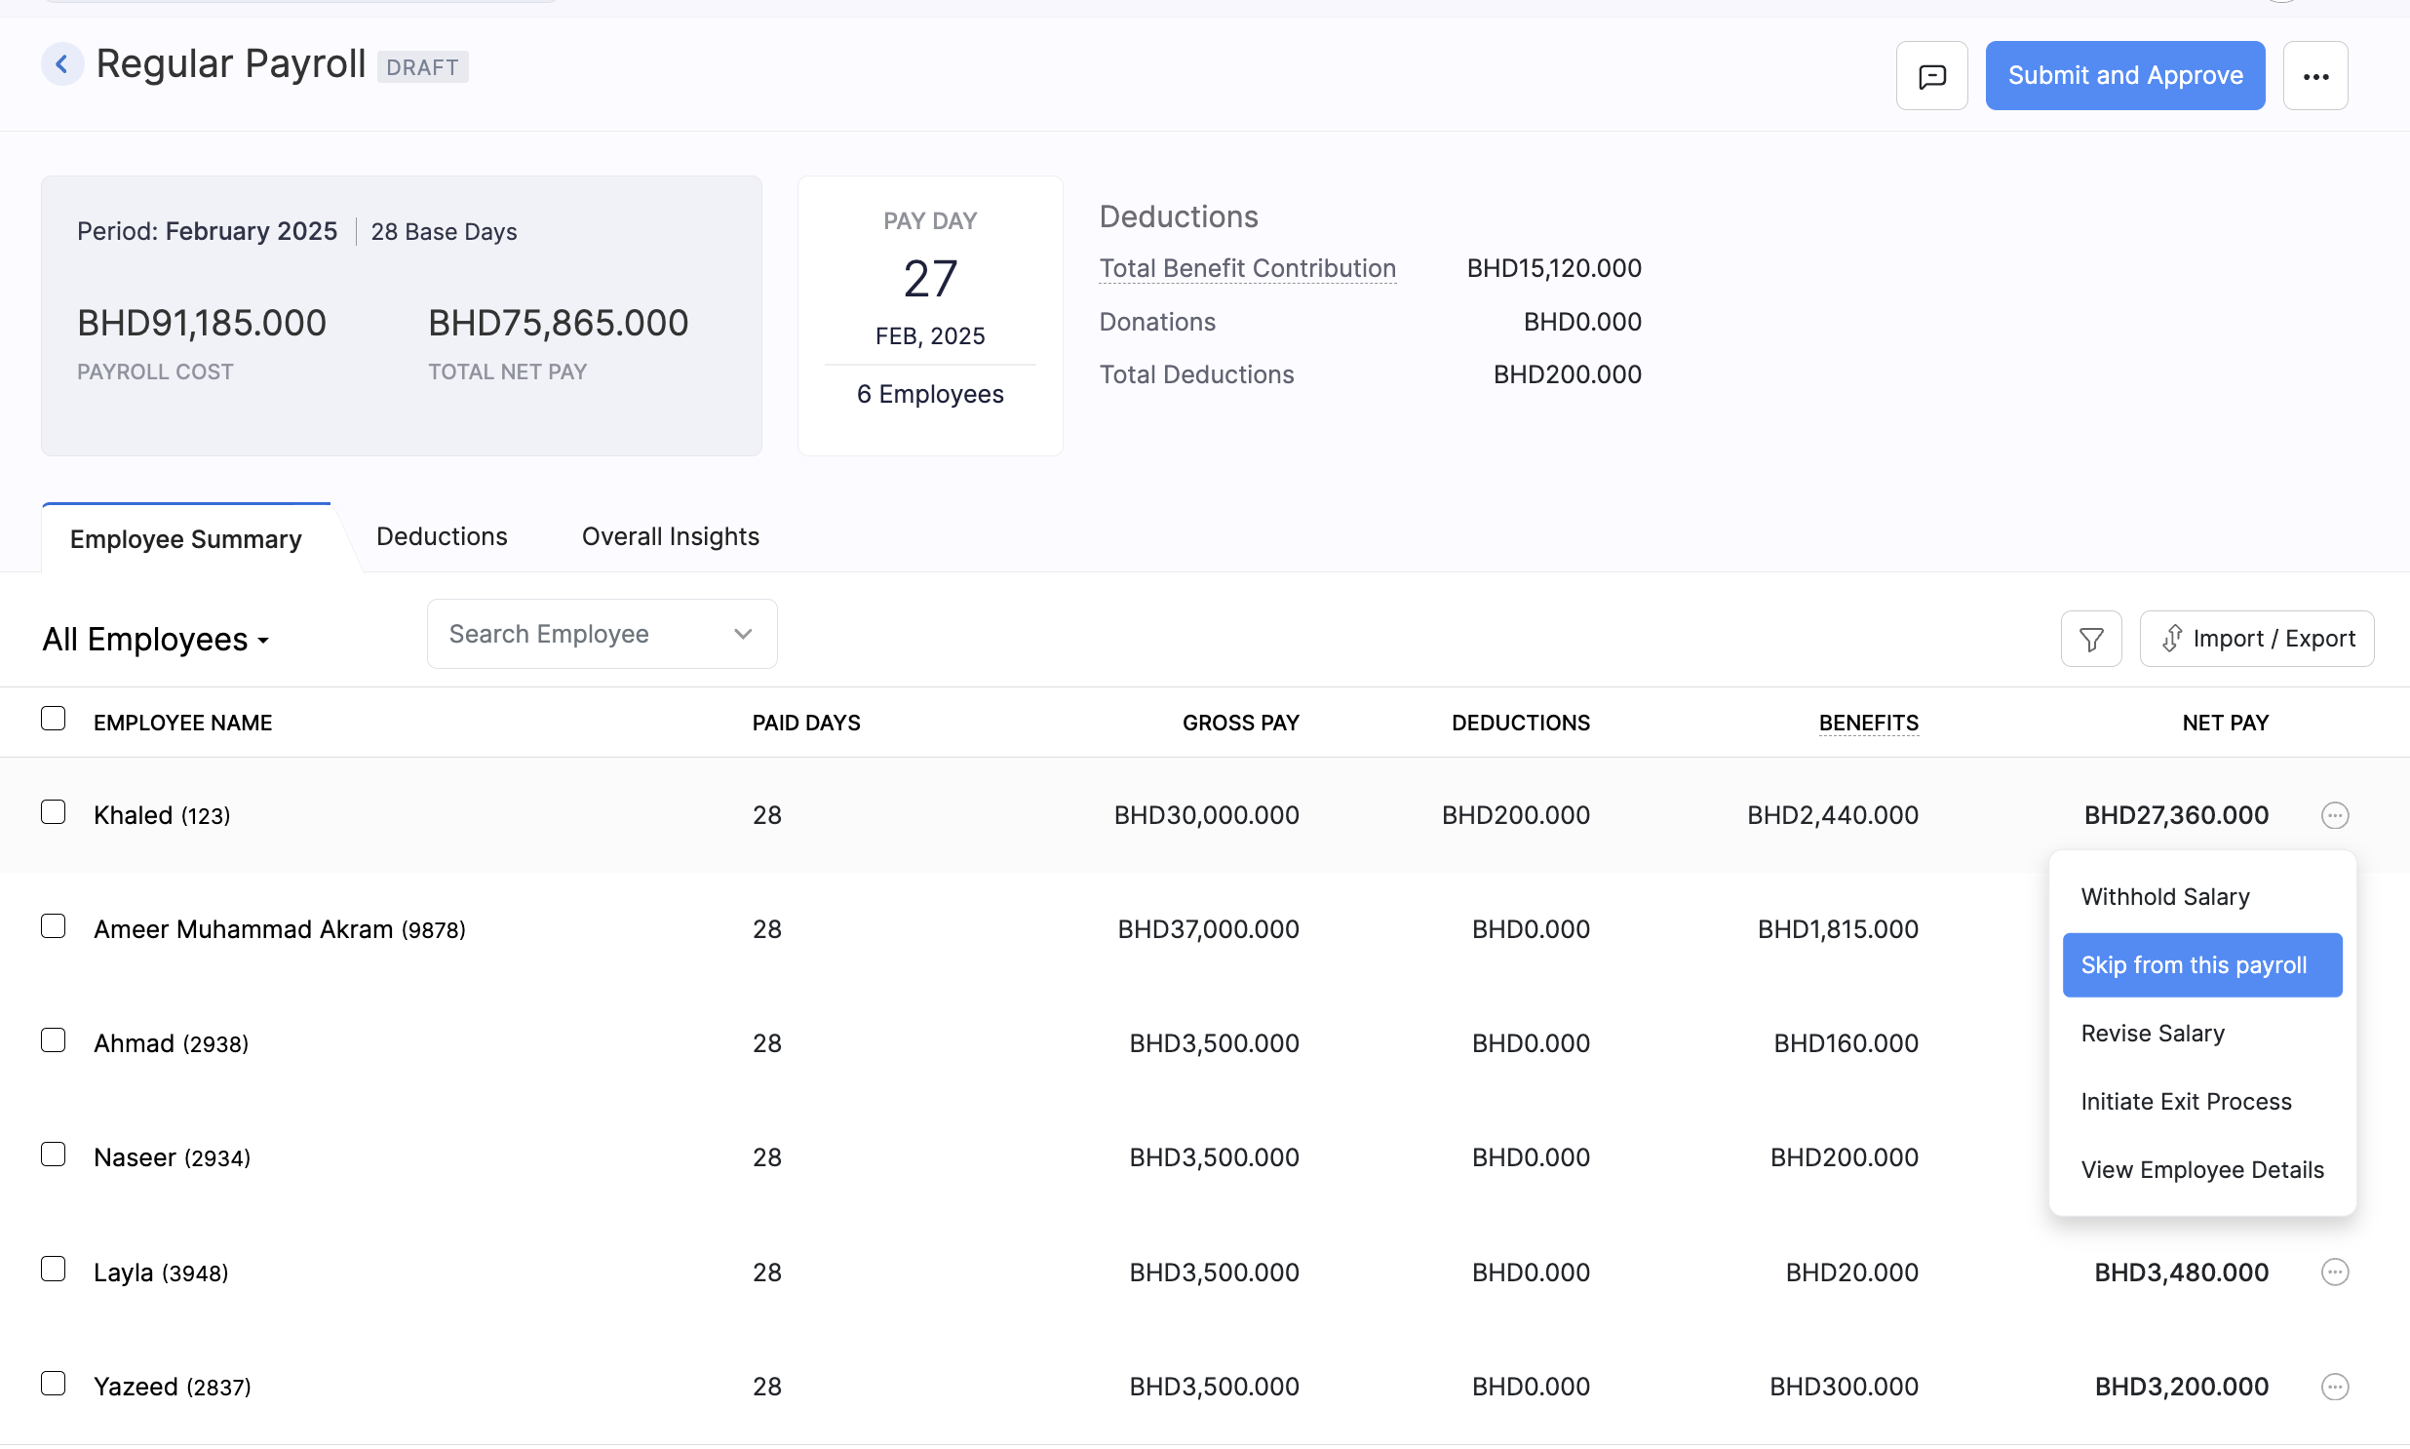Expand the All Employees dropdown
The image size is (2410, 1449).
point(156,639)
